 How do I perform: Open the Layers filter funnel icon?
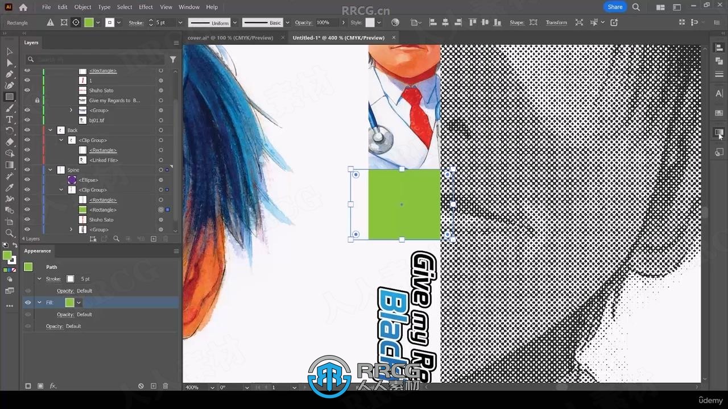pos(173,59)
